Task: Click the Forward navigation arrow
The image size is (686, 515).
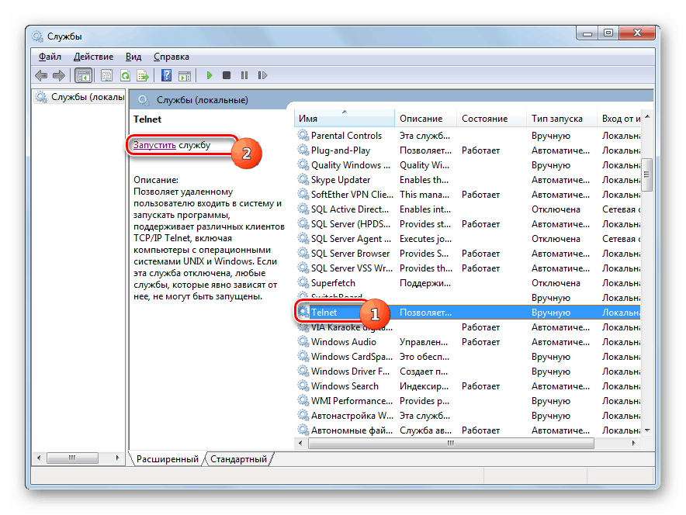Action: [59, 74]
